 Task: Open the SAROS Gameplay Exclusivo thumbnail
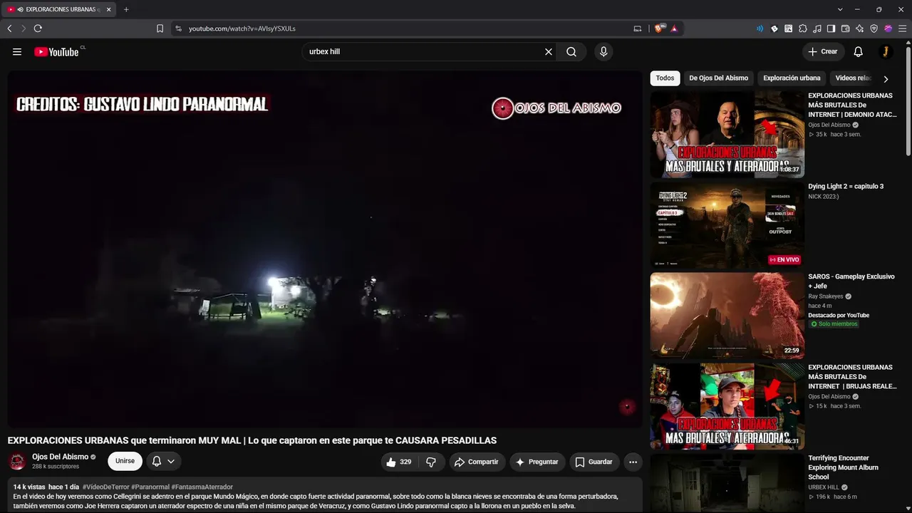point(727,316)
